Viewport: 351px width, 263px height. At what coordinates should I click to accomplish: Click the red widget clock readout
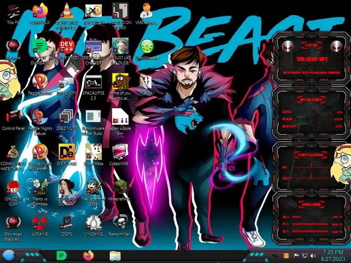tap(312, 59)
